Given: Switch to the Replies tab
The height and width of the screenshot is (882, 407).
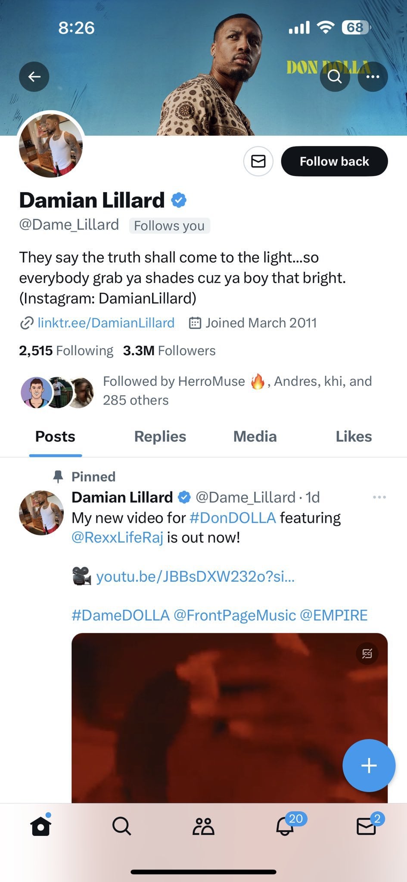Looking at the screenshot, I should (160, 437).
